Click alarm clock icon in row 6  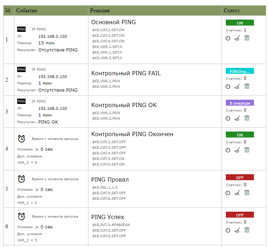[x=21, y=216]
